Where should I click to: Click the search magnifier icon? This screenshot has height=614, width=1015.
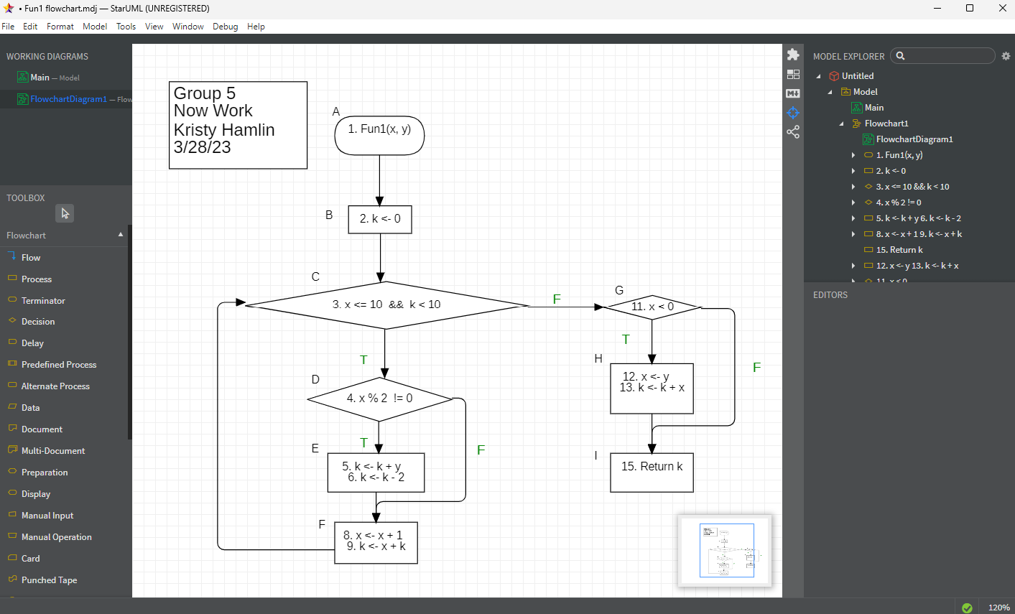[x=900, y=56]
